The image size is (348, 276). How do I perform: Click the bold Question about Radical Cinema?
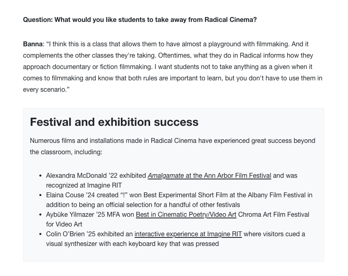coord(140,20)
